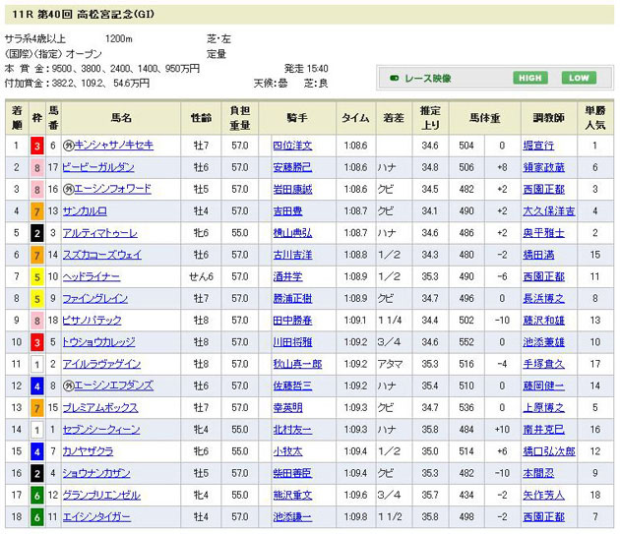Click the LOW quality race video button
Image resolution: width=620 pixels, height=534 pixels.
pyautogui.click(x=580, y=78)
